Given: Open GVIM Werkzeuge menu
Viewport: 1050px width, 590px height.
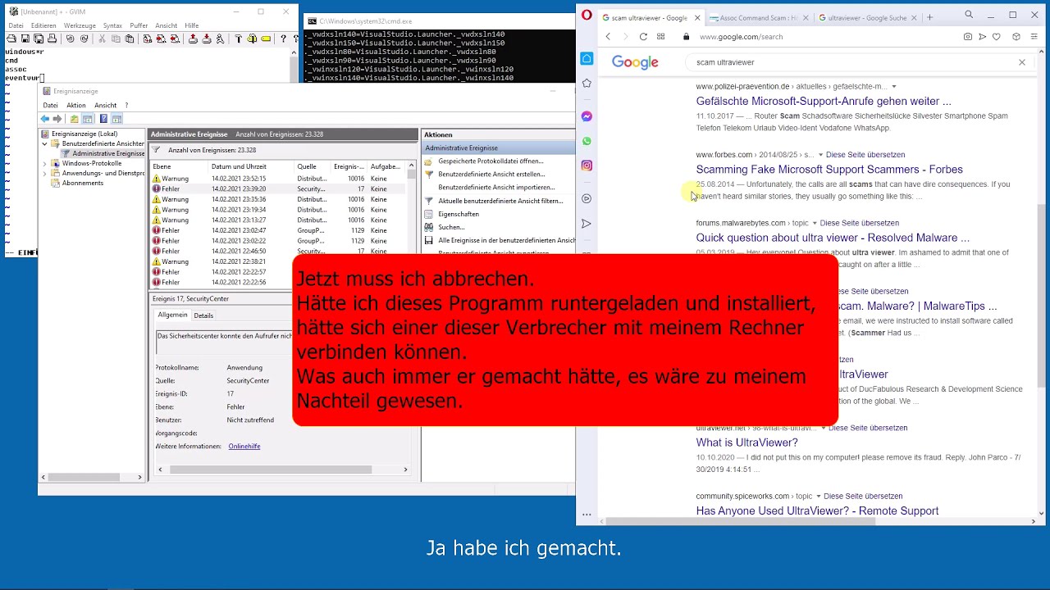Looking at the screenshot, I should (x=80, y=25).
